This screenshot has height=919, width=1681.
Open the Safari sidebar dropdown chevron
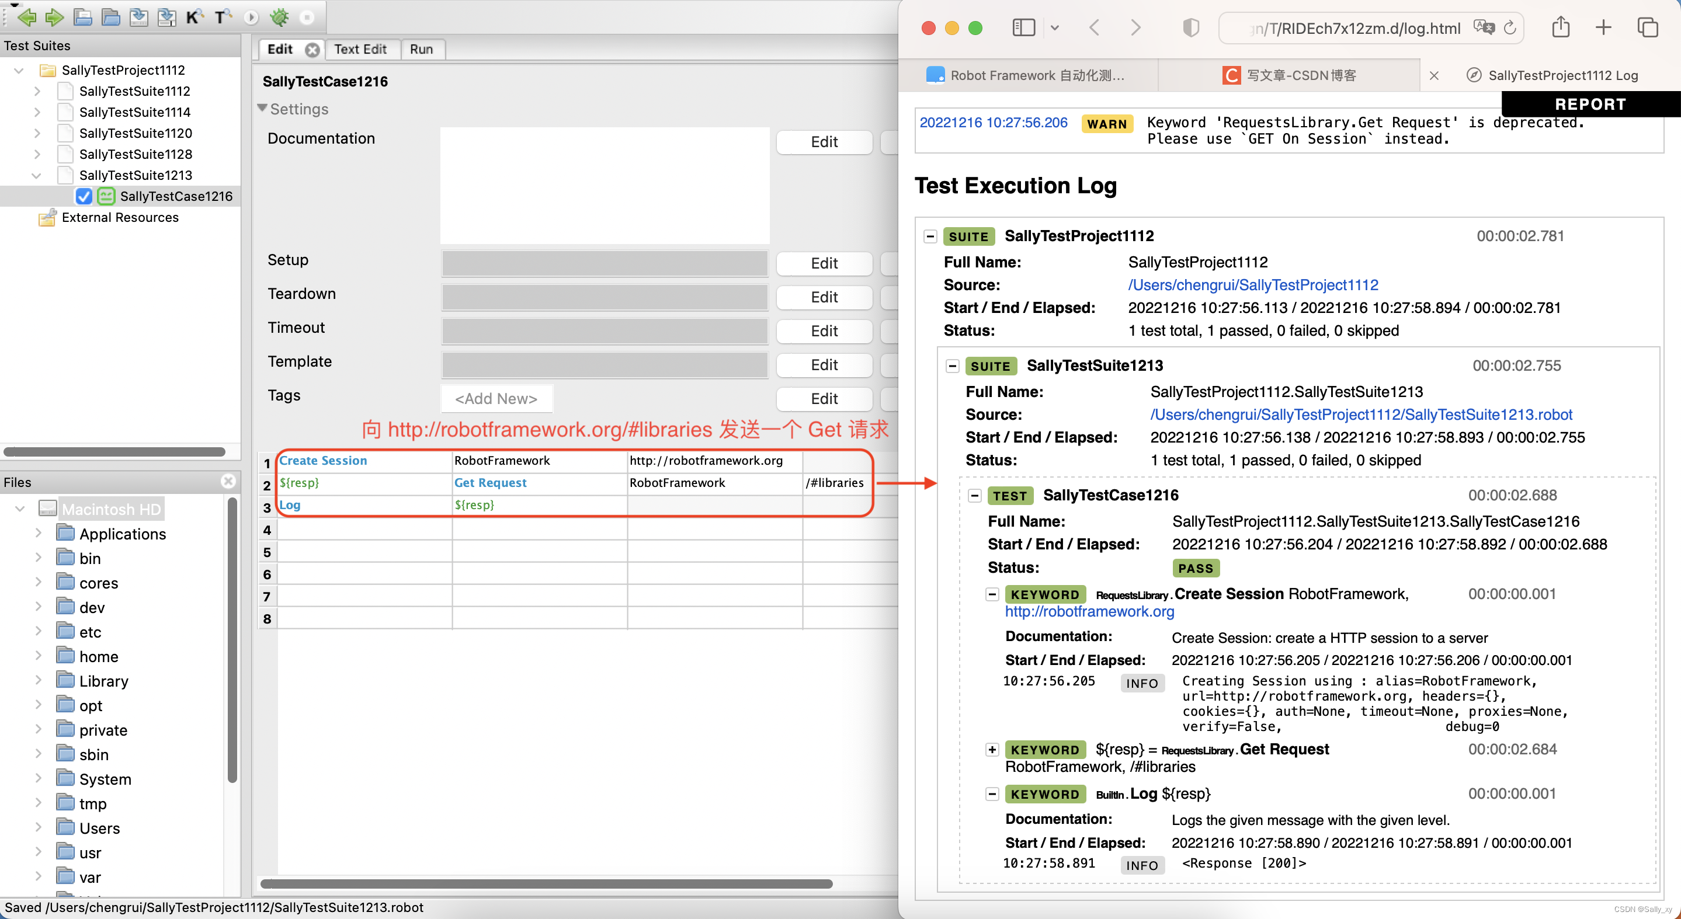[1054, 27]
